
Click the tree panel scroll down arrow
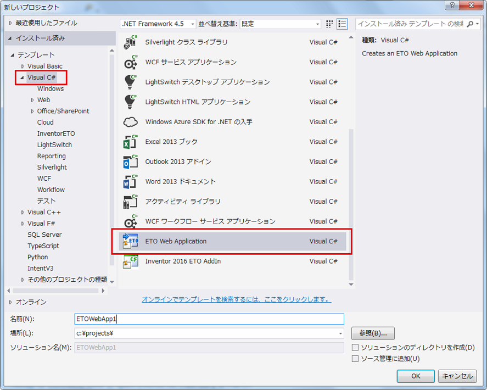112,282
